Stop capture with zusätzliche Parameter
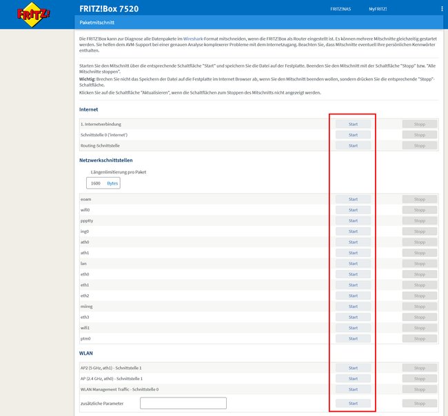Image resolution: width=448 pixels, height=416 pixels. [x=420, y=404]
